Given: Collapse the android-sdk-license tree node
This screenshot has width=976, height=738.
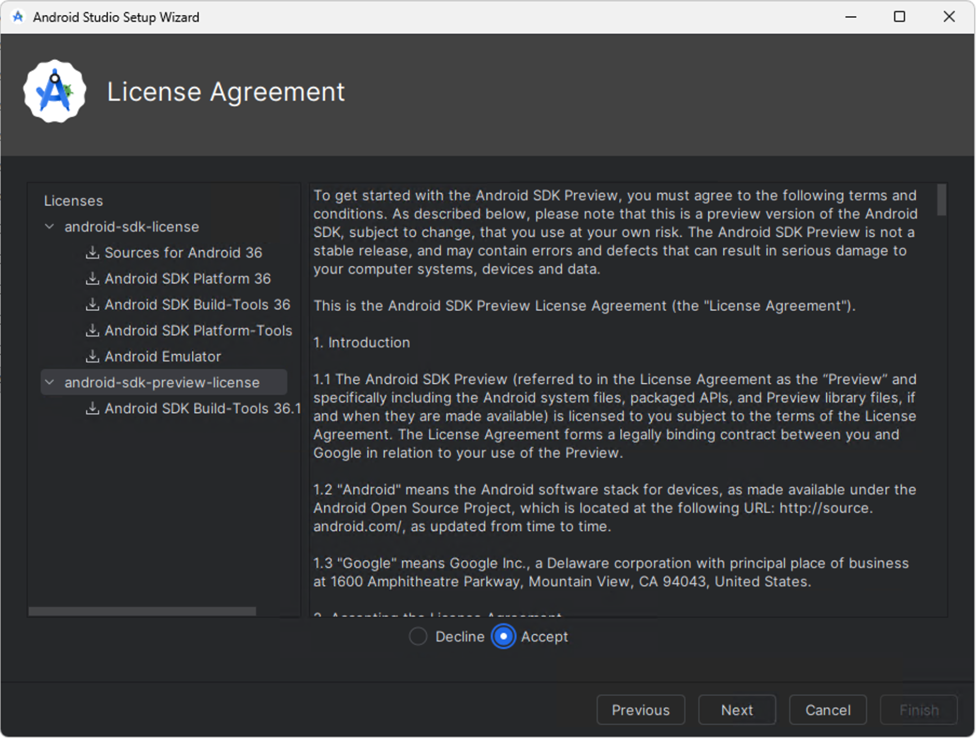Looking at the screenshot, I should click(x=50, y=227).
